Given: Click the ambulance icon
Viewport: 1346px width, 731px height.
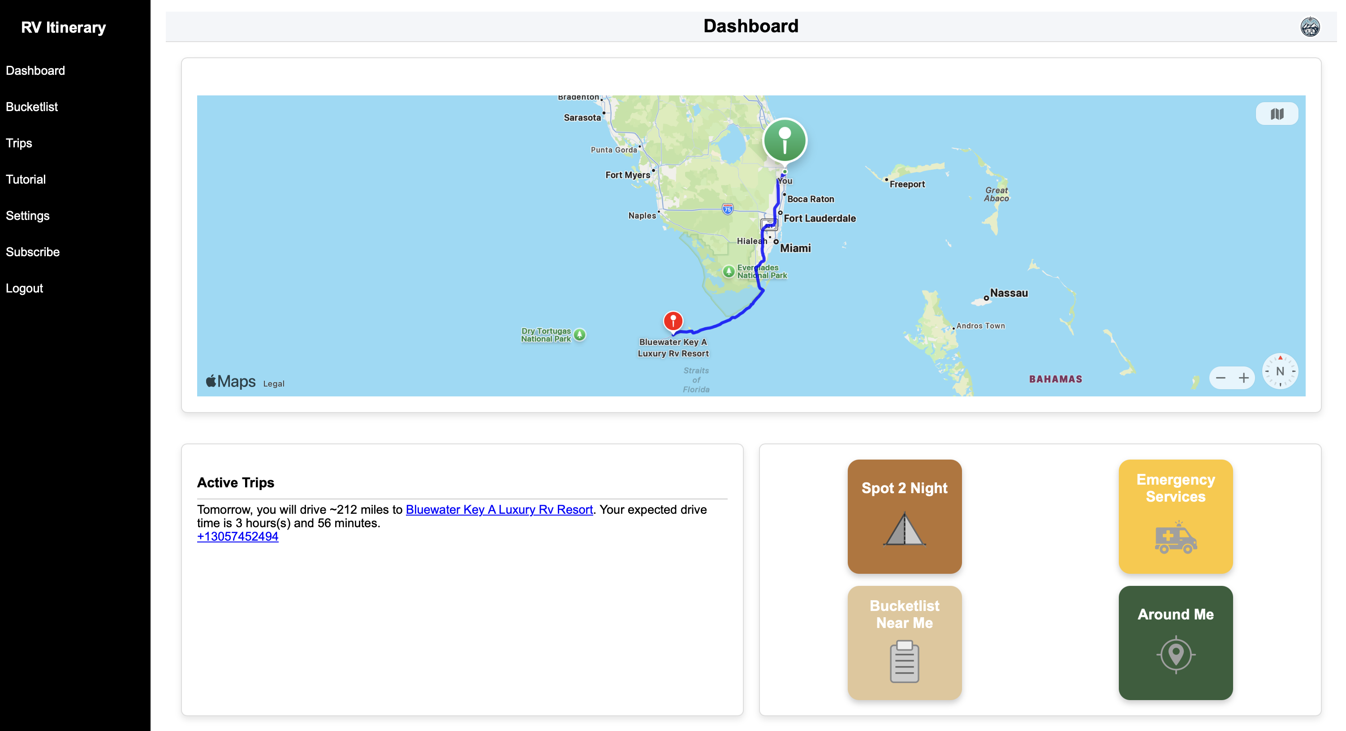Looking at the screenshot, I should click(1176, 537).
